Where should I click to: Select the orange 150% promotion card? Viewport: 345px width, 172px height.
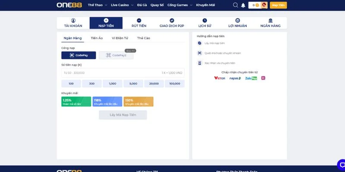[138, 101]
